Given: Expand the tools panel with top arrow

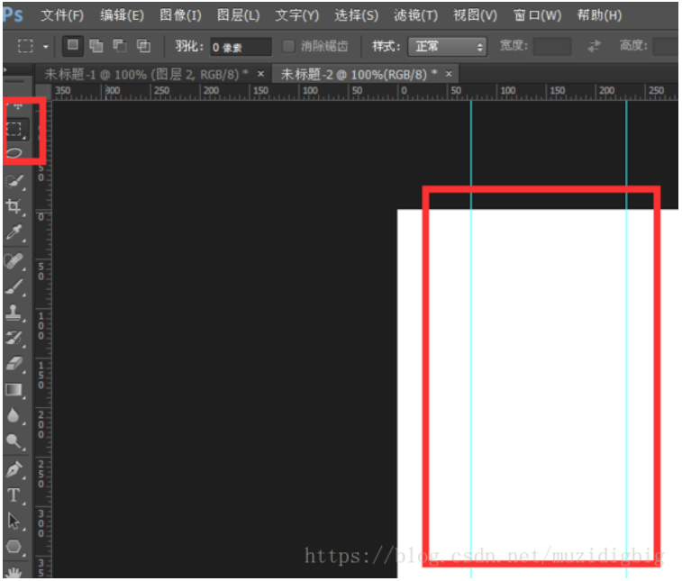Looking at the screenshot, I should (5, 69).
